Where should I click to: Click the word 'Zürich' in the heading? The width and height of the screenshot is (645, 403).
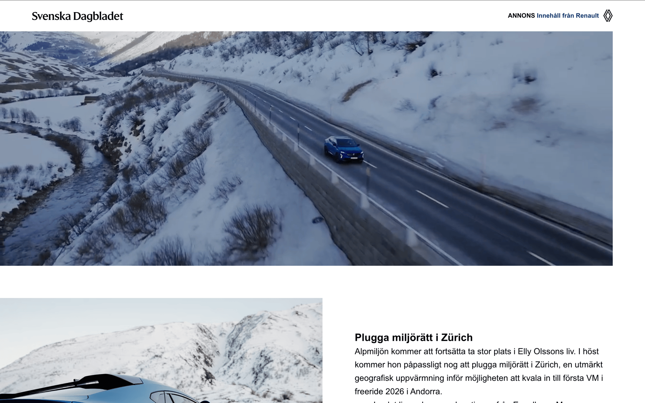(x=457, y=337)
